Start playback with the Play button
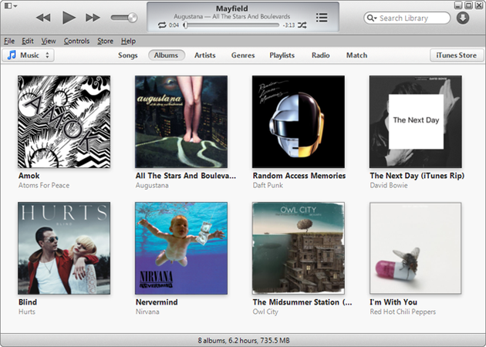This screenshot has height=347, width=486. [69, 17]
